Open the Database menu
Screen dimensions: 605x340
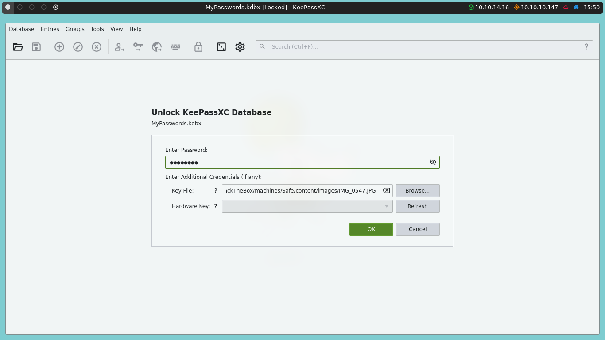pos(22,29)
